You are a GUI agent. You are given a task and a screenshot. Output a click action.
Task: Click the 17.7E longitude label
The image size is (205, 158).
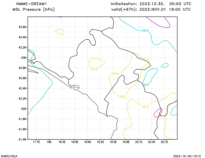pos(36,142)
